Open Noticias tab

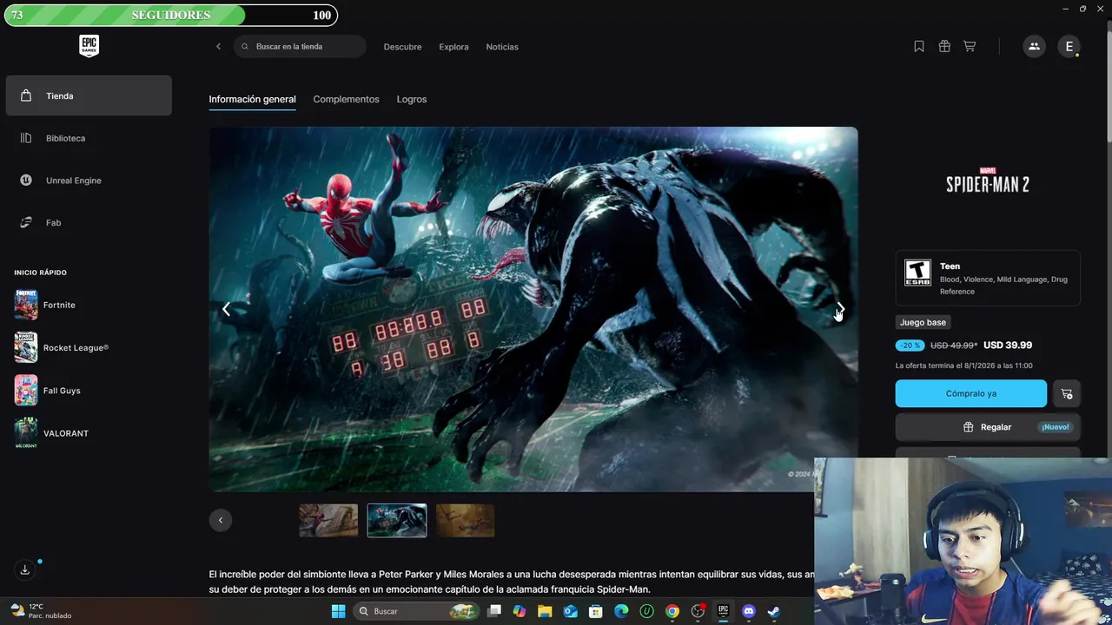click(502, 47)
